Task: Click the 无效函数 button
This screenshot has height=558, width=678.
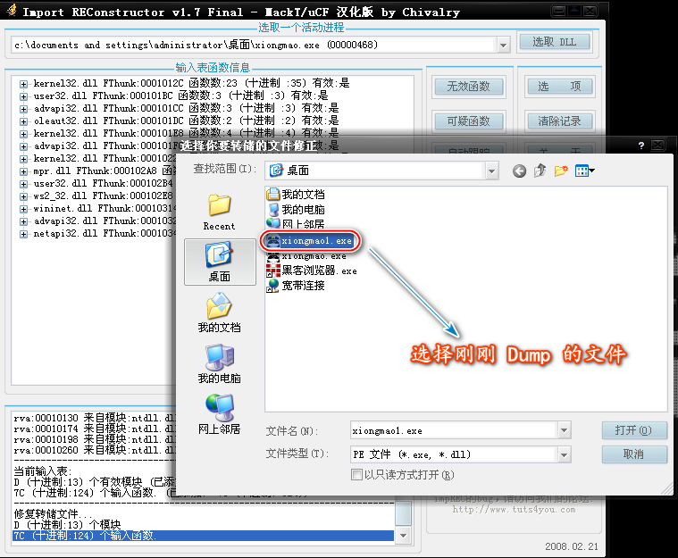Action: point(469,87)
